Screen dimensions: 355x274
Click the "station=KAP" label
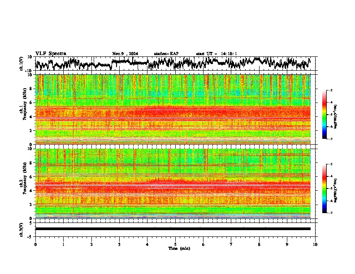point(166,54)
